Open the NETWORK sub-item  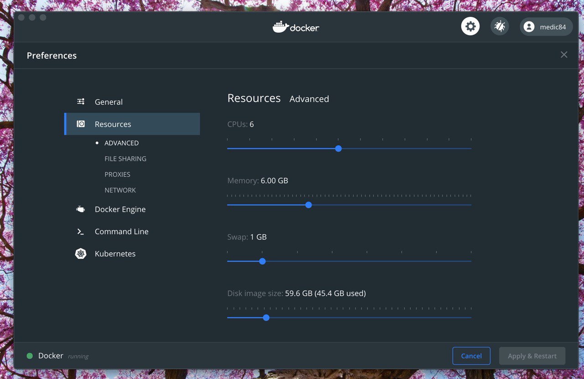(120, 190)
